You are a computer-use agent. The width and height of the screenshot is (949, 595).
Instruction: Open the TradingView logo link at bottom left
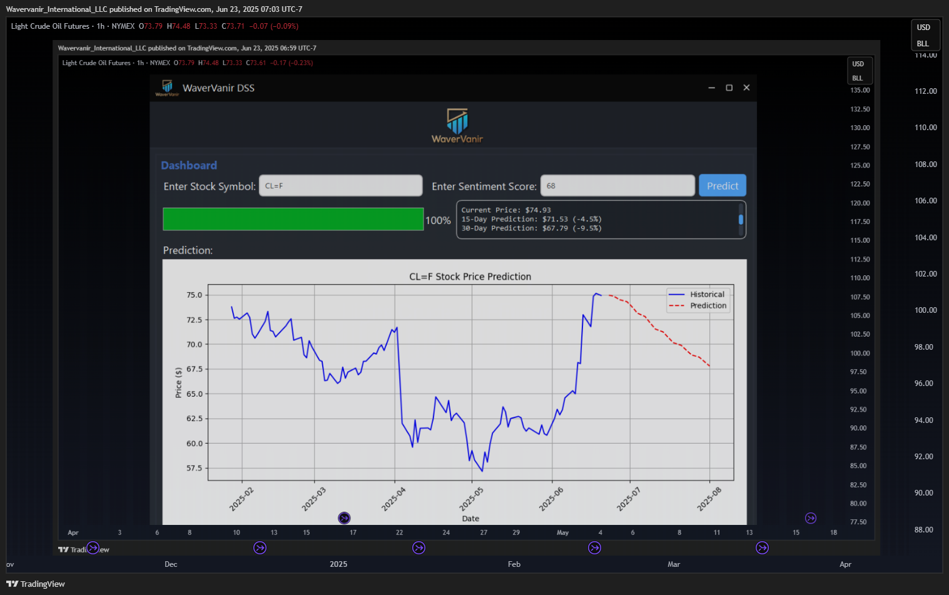tap(36, 584)
